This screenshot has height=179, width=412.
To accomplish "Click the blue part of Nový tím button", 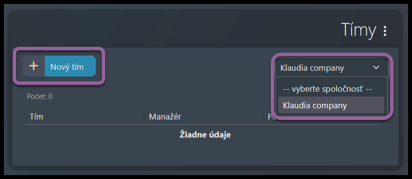I will coord(70,66).
